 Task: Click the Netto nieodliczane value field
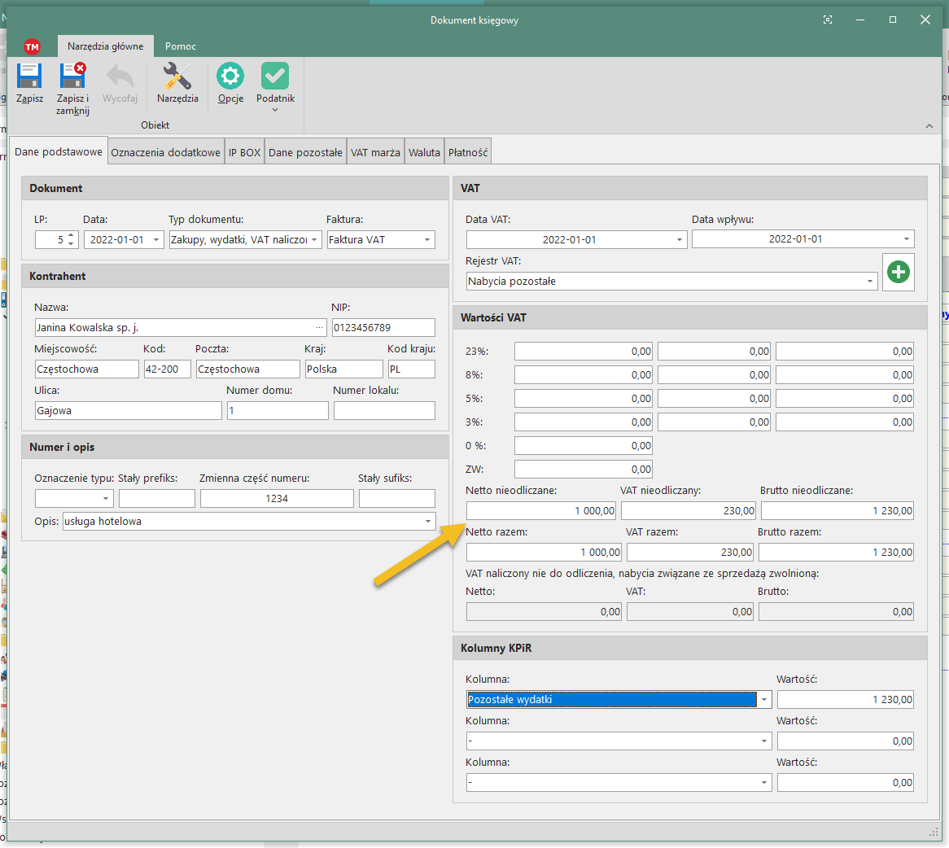pyautogui.click(x=541, y=511)
